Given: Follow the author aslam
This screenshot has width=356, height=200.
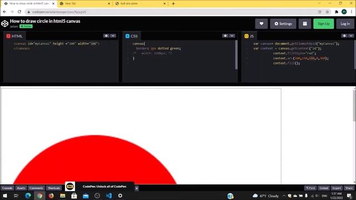Looking at the screenshot, I should [26, 26].
